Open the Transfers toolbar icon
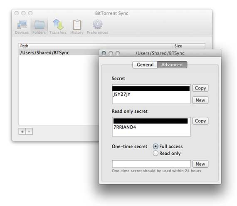This screenshot has height=206, width=237. tap(58, 27)
